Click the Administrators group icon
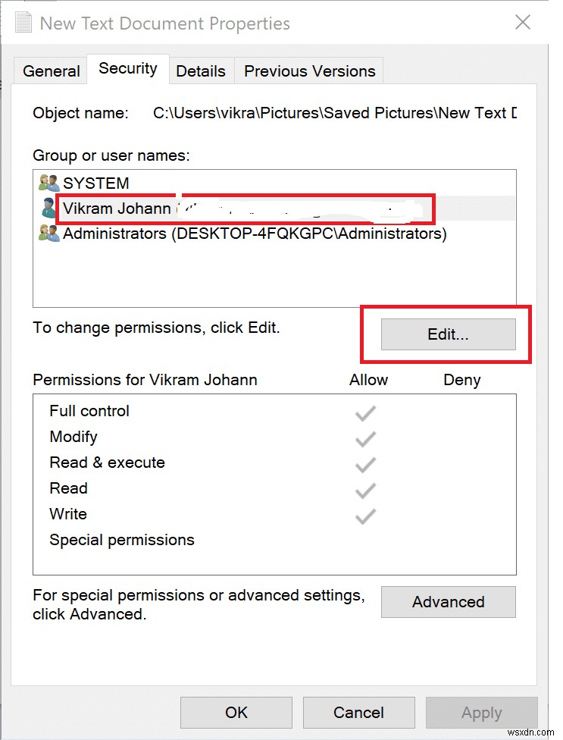This screenshot has height=740, width=563. point(48,234)
